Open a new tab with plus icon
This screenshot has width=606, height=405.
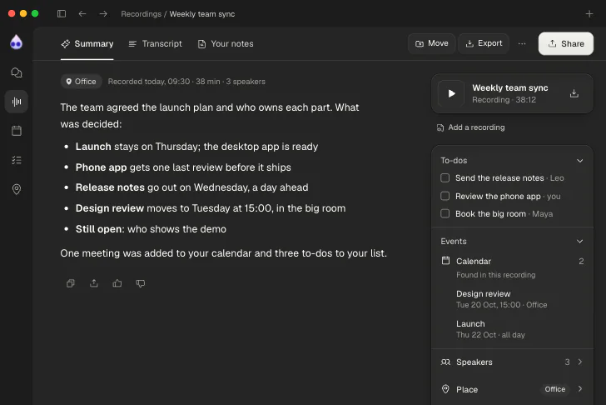coord(589,14)
